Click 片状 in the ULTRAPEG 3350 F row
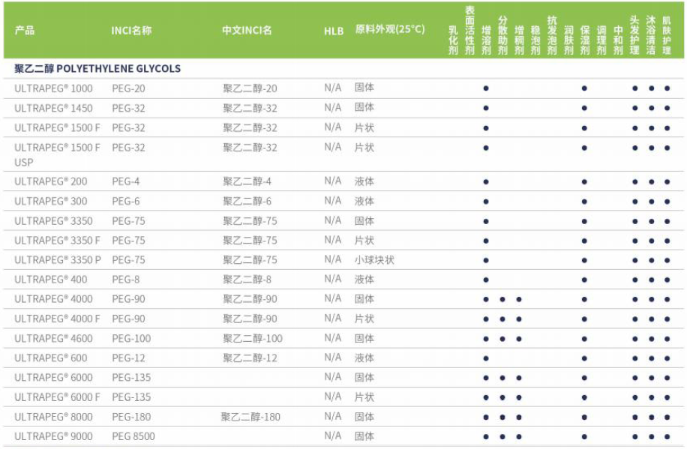The width and height of the screenshot is (687, 449). pos(364,240)
